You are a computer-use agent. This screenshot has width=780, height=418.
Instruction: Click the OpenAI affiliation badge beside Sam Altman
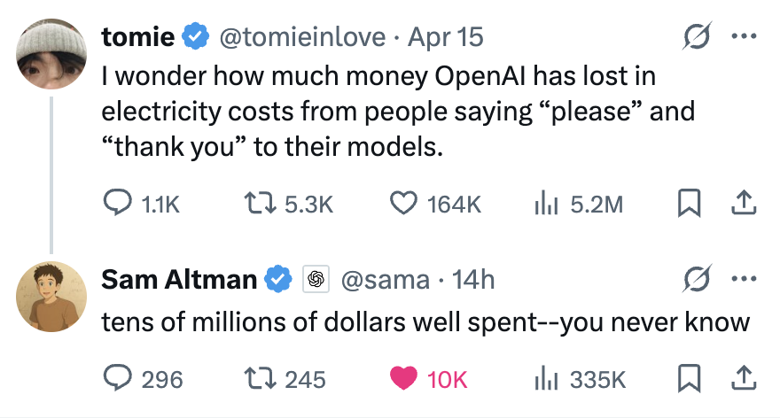pos(314,280)
